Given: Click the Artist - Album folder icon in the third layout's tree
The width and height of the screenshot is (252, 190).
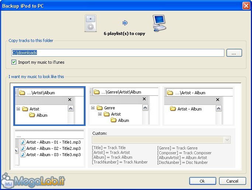Looking at the screenshot, I should [x=173, y=109].
